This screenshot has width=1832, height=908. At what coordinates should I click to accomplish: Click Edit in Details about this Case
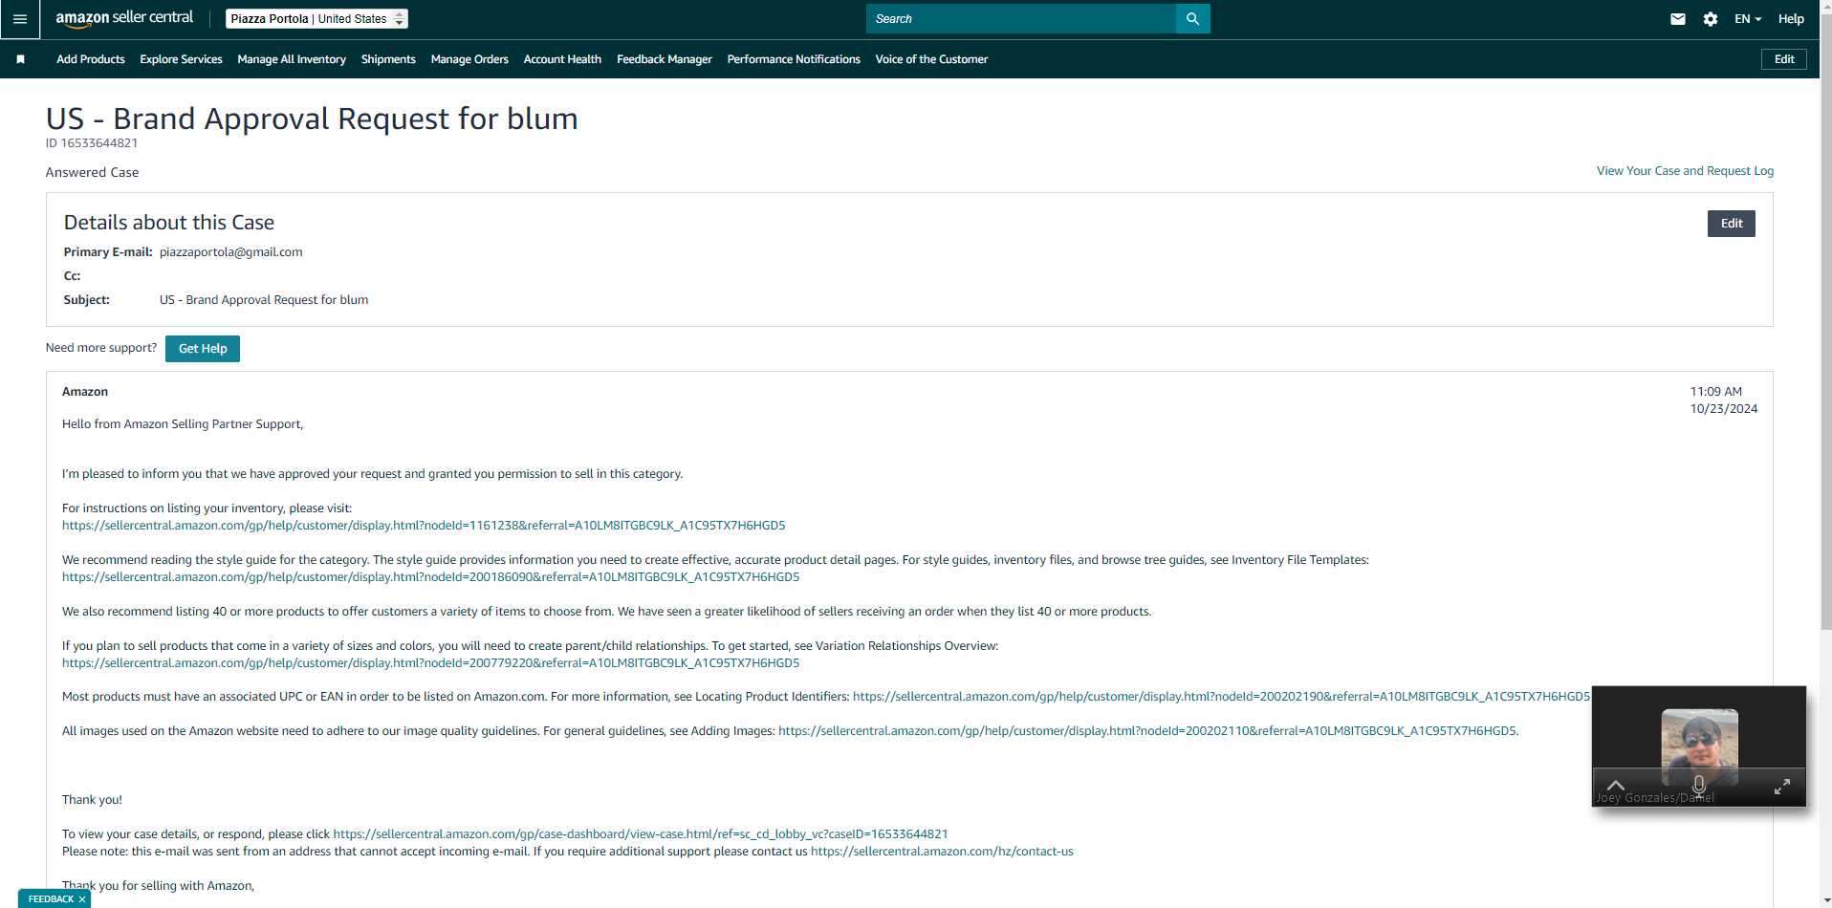click(x=1732, y=224)
